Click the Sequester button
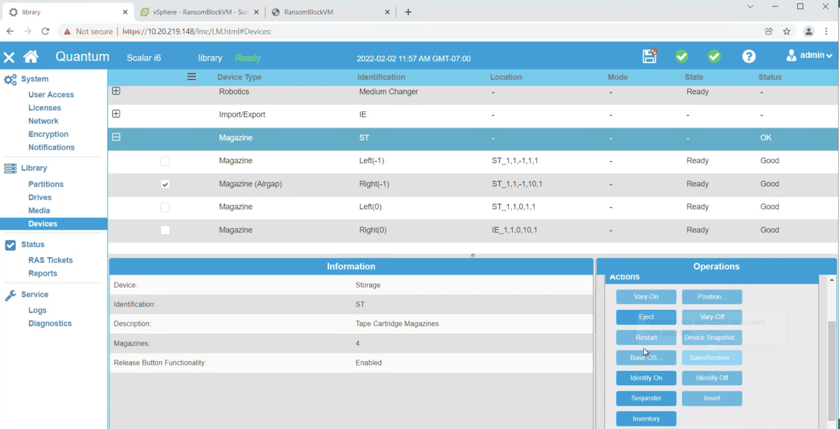This screenshot has width=840, height=429. tap(646, 398)
